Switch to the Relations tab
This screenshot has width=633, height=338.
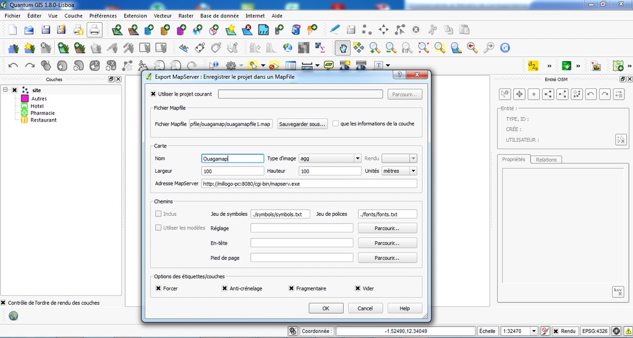[x=546, y=160]
